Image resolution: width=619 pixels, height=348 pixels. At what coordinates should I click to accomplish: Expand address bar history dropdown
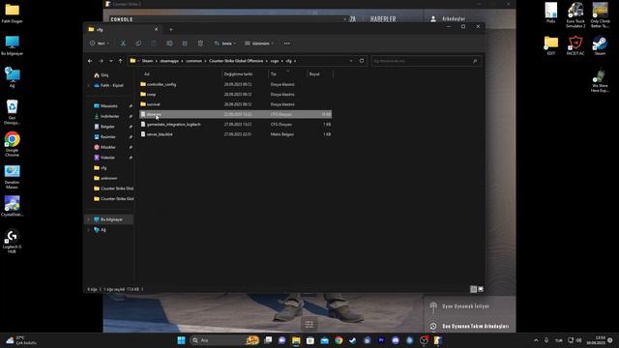click(x=351, y=61)
